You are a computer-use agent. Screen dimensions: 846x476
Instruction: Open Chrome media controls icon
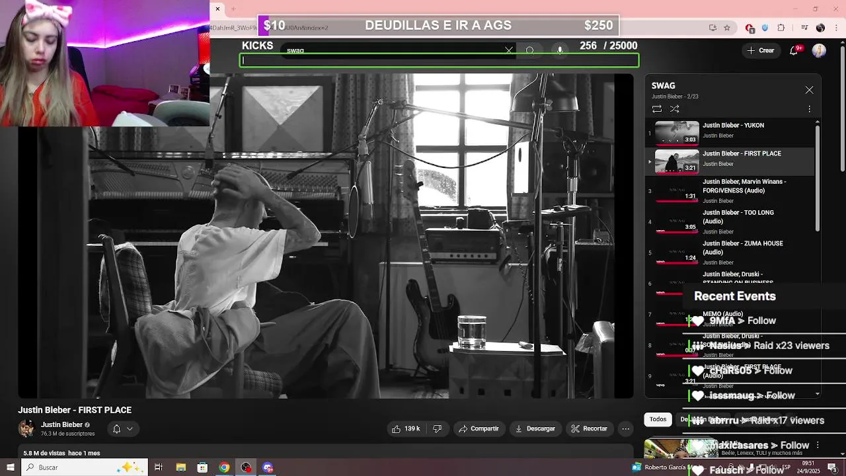click(804, 28)
